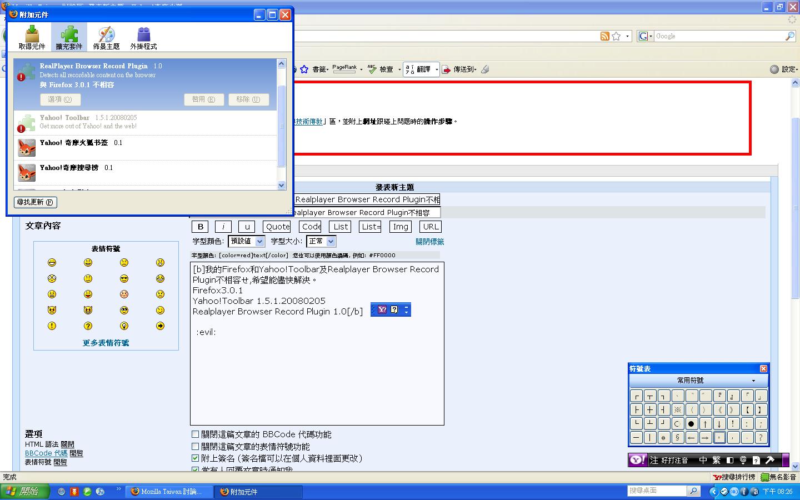Click the 選項 options button for RealPlayer plugin
Image resolution: width=800 pixels, height=500 pixels.
60,99
